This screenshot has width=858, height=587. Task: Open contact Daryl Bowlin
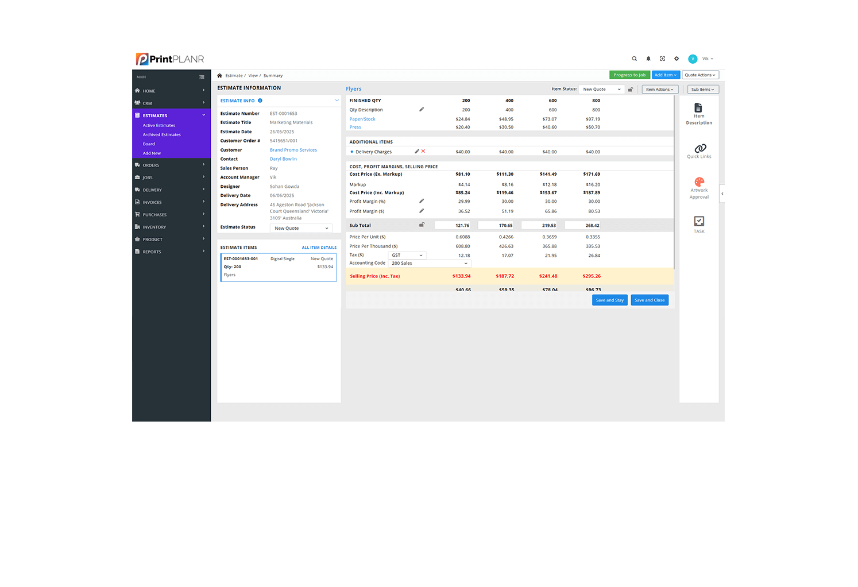click(x=283, y=159)
